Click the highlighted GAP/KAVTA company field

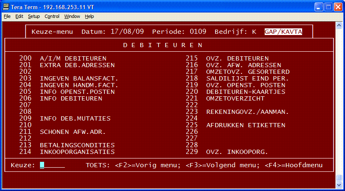283,32
